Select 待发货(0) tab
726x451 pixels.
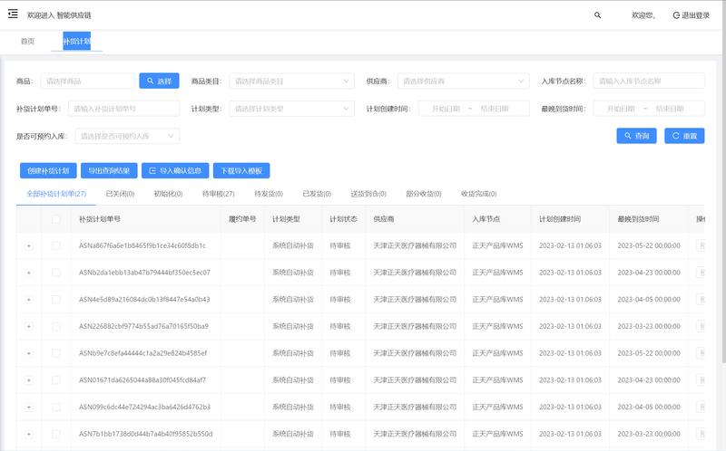tap(269, 194)
